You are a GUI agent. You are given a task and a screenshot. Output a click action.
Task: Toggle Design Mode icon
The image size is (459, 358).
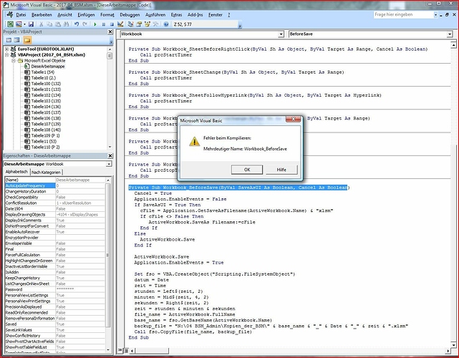120,24
